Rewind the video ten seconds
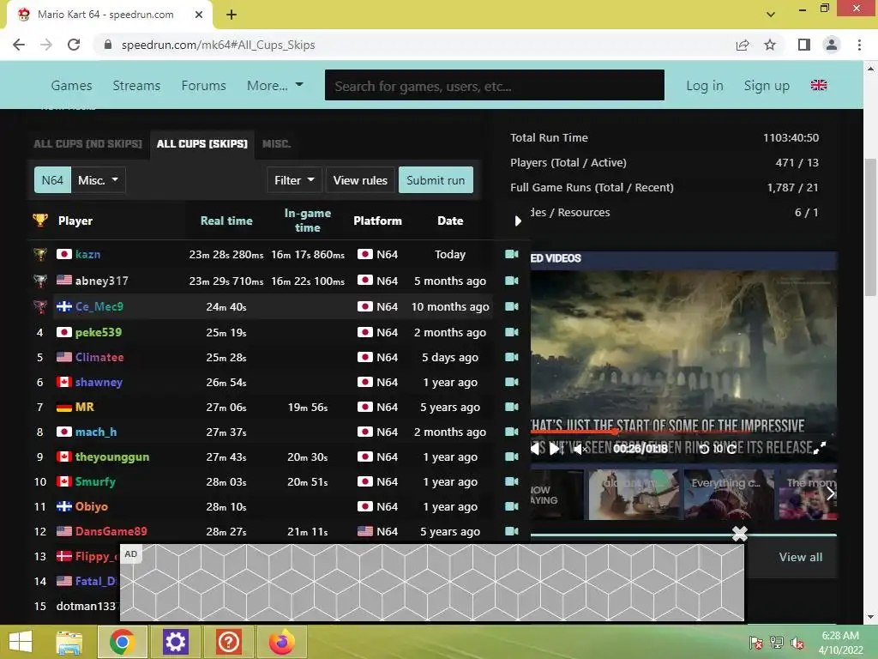The image size is (878, 659). 705,449
